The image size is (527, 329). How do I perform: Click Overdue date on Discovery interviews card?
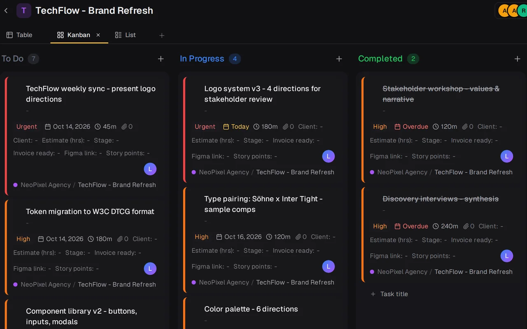click(411, 226)
